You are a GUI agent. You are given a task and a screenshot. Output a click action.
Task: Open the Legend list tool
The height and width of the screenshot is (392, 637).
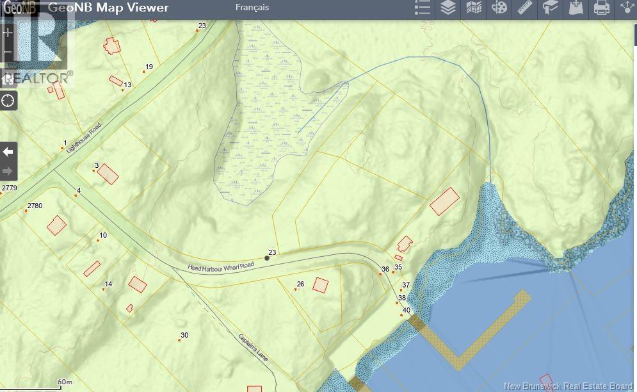pos(423,8)
